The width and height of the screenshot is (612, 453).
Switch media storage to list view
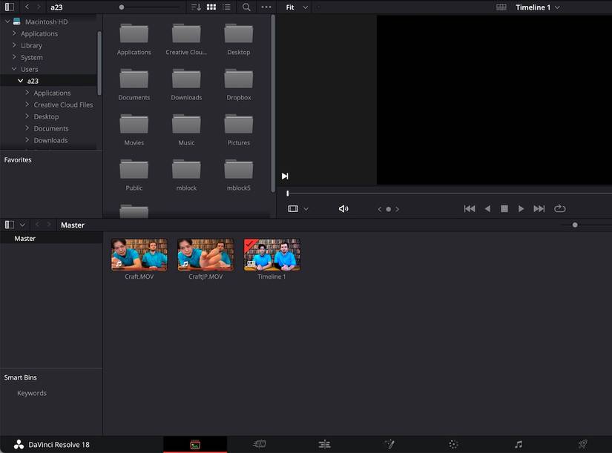pos(226,7)
